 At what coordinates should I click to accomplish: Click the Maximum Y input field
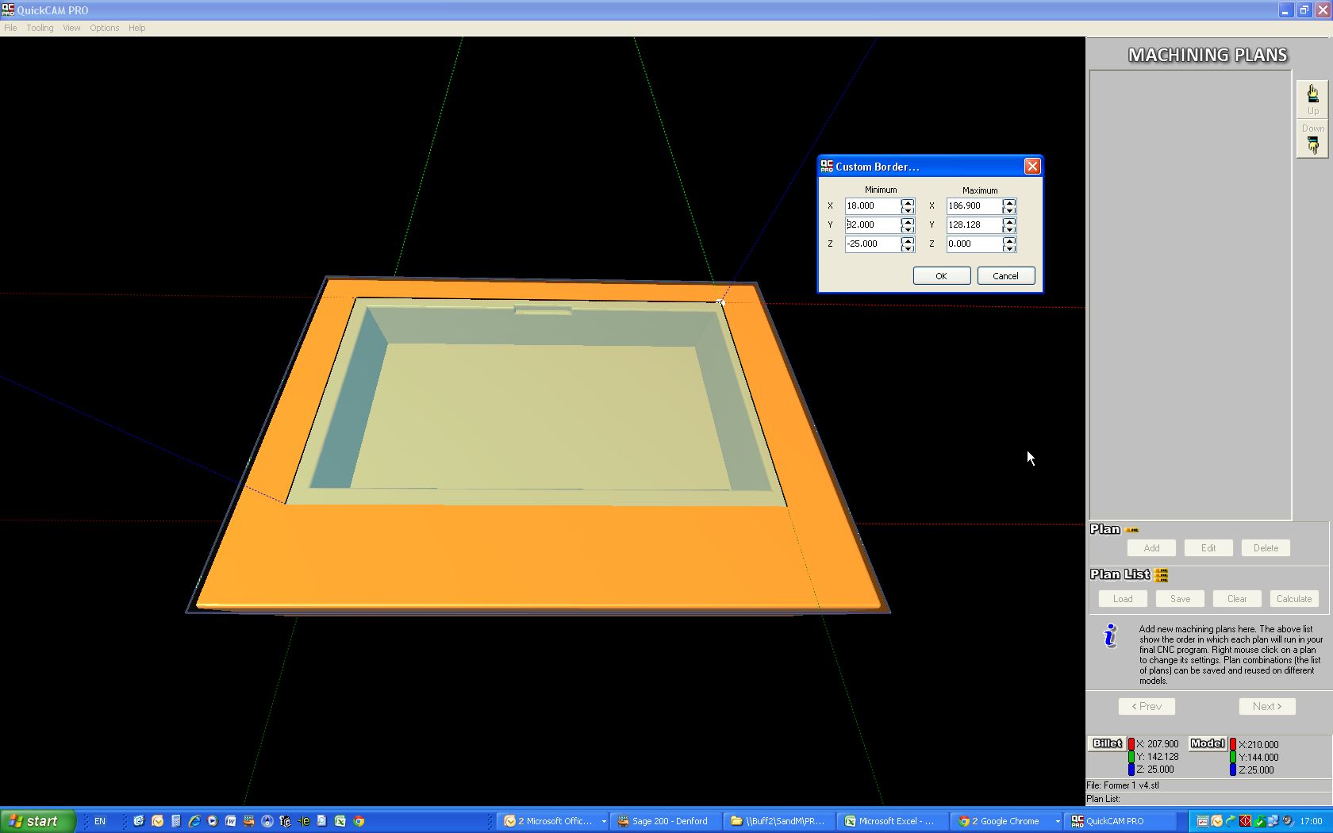(x=974, y=225)
